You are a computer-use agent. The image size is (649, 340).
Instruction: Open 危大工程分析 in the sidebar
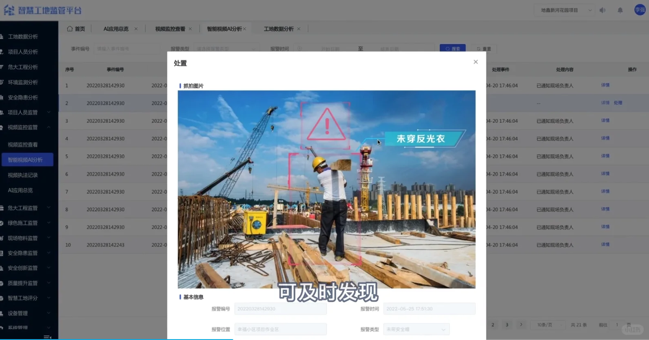(x=23, y=67)
